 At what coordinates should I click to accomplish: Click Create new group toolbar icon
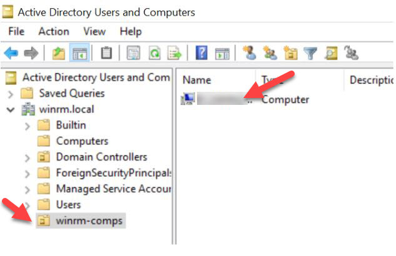[x=270, y=52]
